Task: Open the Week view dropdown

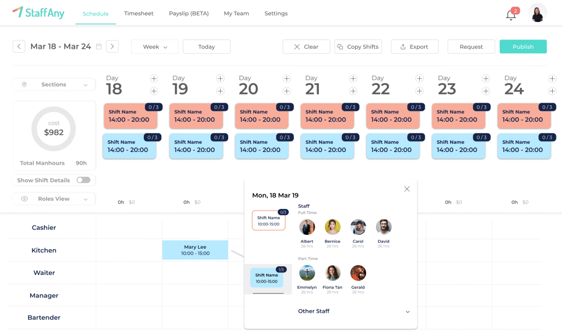Action: tap(154, 47)
